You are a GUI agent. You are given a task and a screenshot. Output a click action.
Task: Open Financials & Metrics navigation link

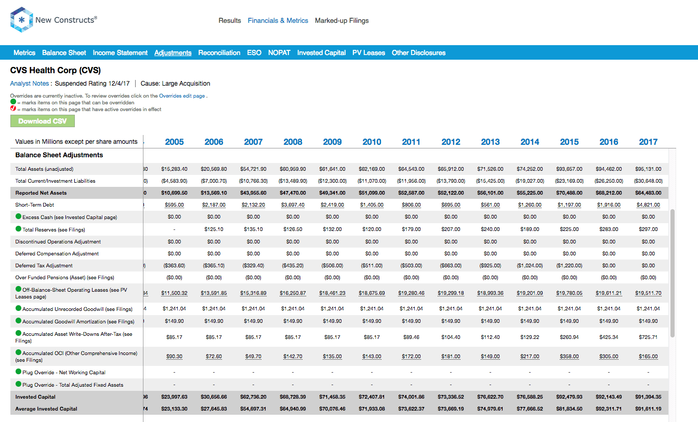(278, 21)
